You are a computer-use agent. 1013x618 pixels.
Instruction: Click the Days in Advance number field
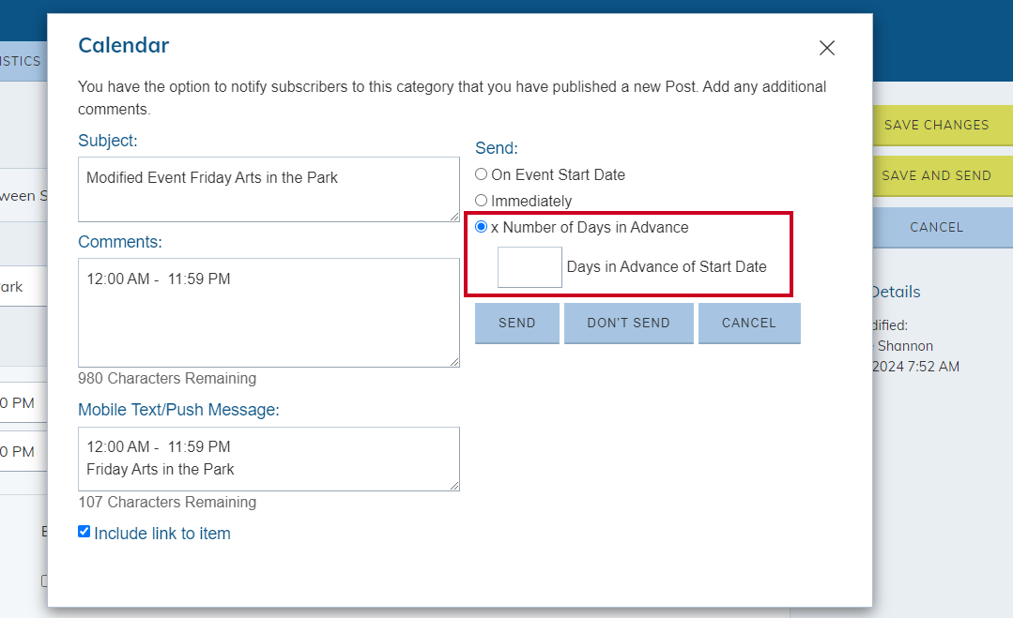(x=530, y=267)
